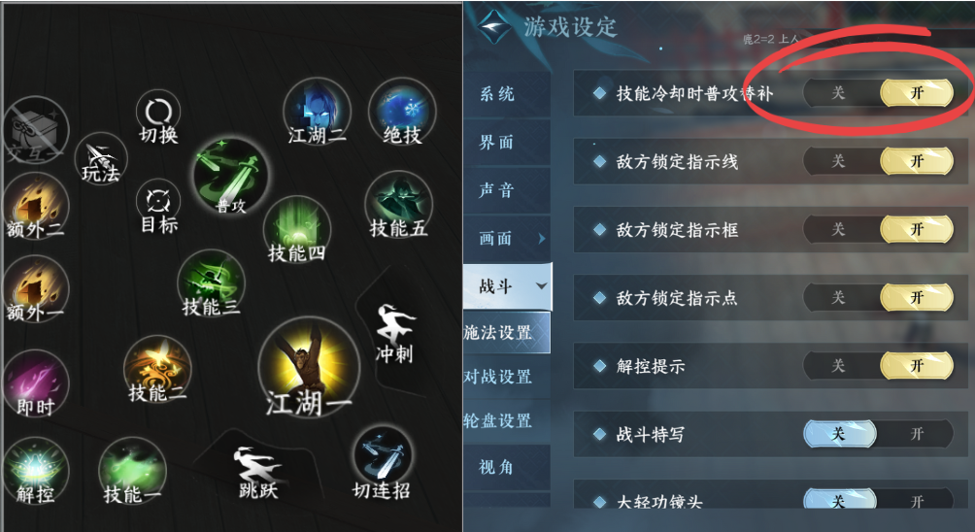Screen dimensions: 975x532
Task: Go to 轮盘设置 submenu
Action: pyautogui.click(x=498, y=420)
